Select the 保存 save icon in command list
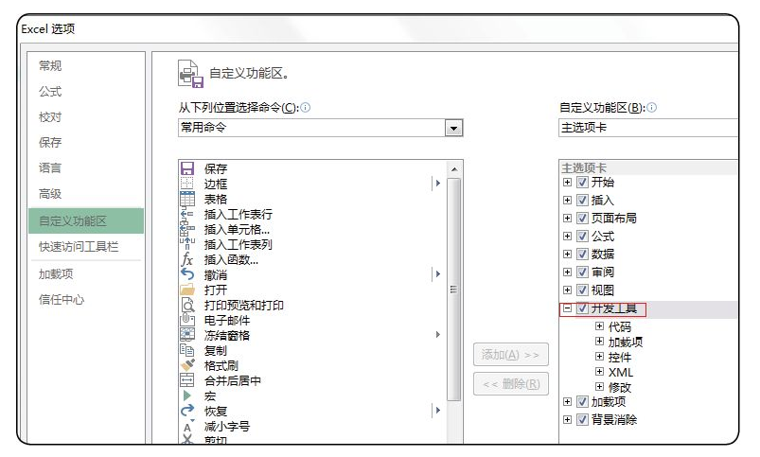This screenshot has width=760, height=457. coord(187,168)
